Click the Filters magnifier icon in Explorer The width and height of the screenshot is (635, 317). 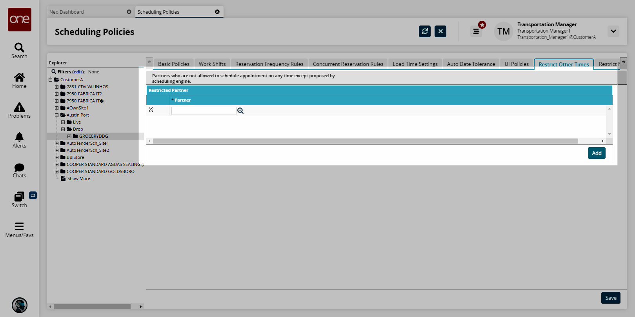point(54,72)
